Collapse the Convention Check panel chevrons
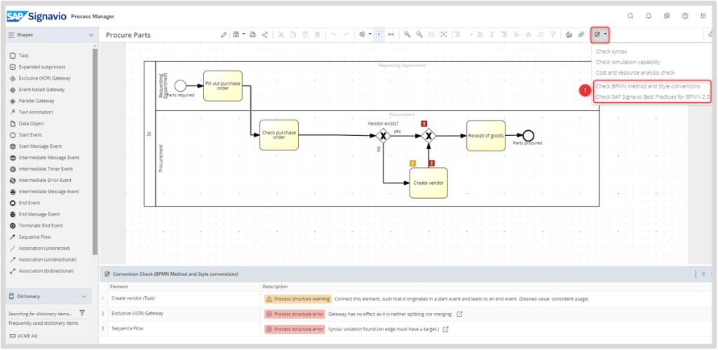The image size is (718, 350). tap(703, 274)
